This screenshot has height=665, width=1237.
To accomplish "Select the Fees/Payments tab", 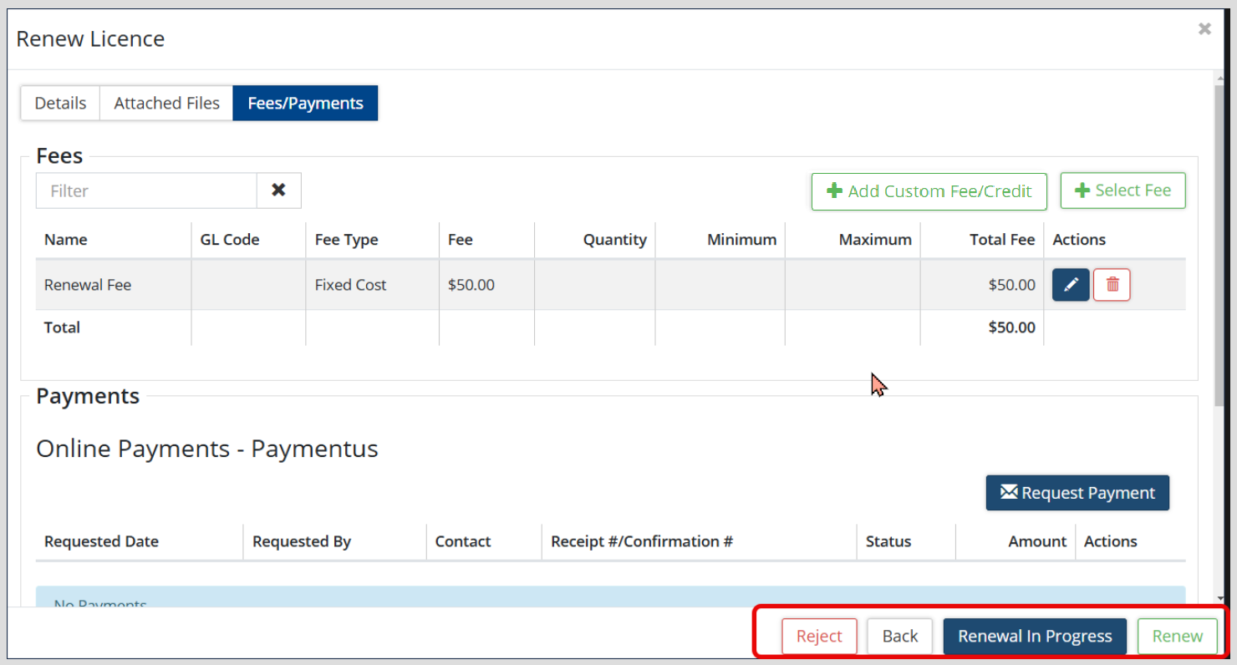I will (x=305, y=103).
